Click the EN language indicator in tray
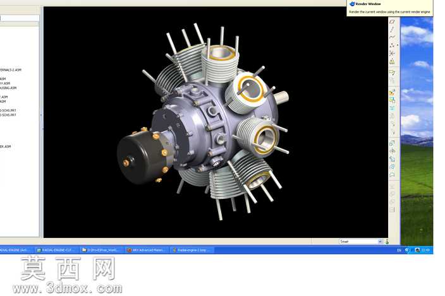 pyautogui.click(x=399, y=250)
